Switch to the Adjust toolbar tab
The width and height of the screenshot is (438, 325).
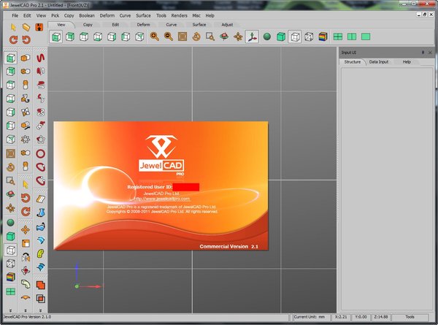click(x=227, y=24)
